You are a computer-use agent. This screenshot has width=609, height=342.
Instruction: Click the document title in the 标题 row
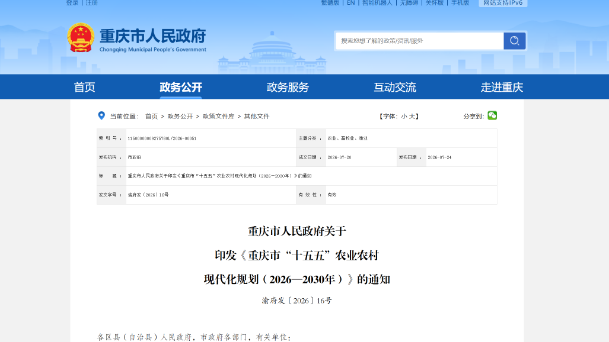pyautogui.click(x=219, y=176)
